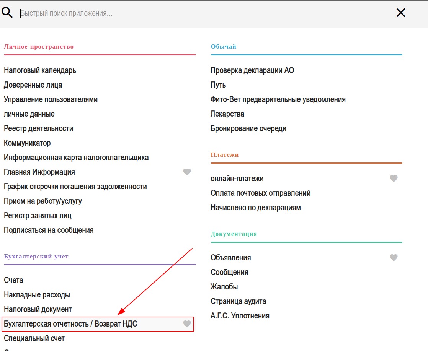428x351 pixels.
Task: Toggle heart for Бухгалтерская отчетность / Возврат НДС
Action: pos(187,324)
